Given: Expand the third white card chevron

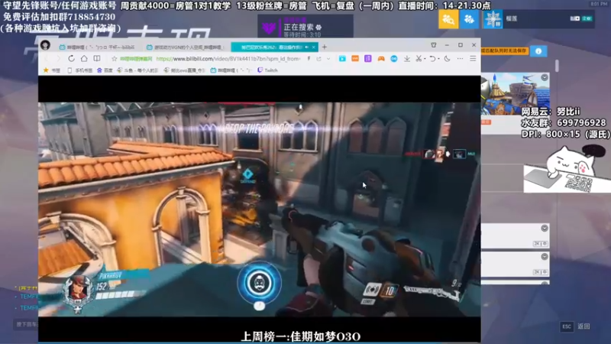Looking at the screenshot, I should pos(545,257).
